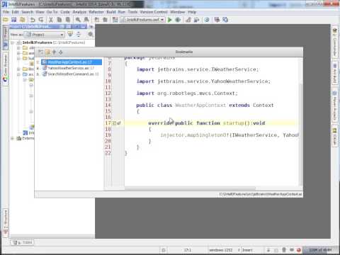Click the Copy toolbar icon
Screen dimensions: 340x255
click(59, 20)
